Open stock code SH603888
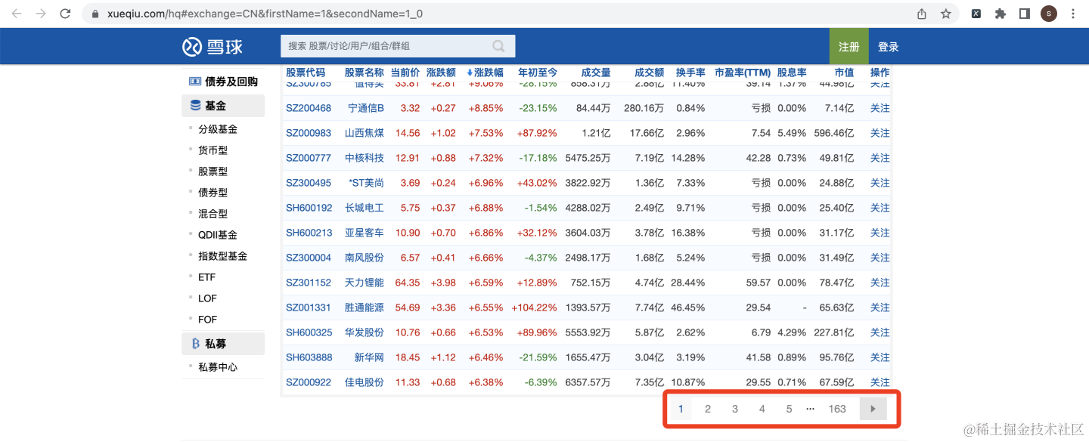 (309, 357)
